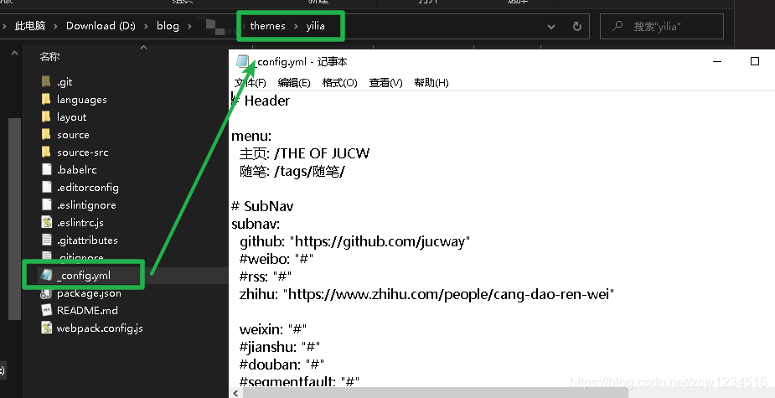Viewport: 775px width, 398px height.
Task: Select the _config.yml file name
Action: [83, 276]
